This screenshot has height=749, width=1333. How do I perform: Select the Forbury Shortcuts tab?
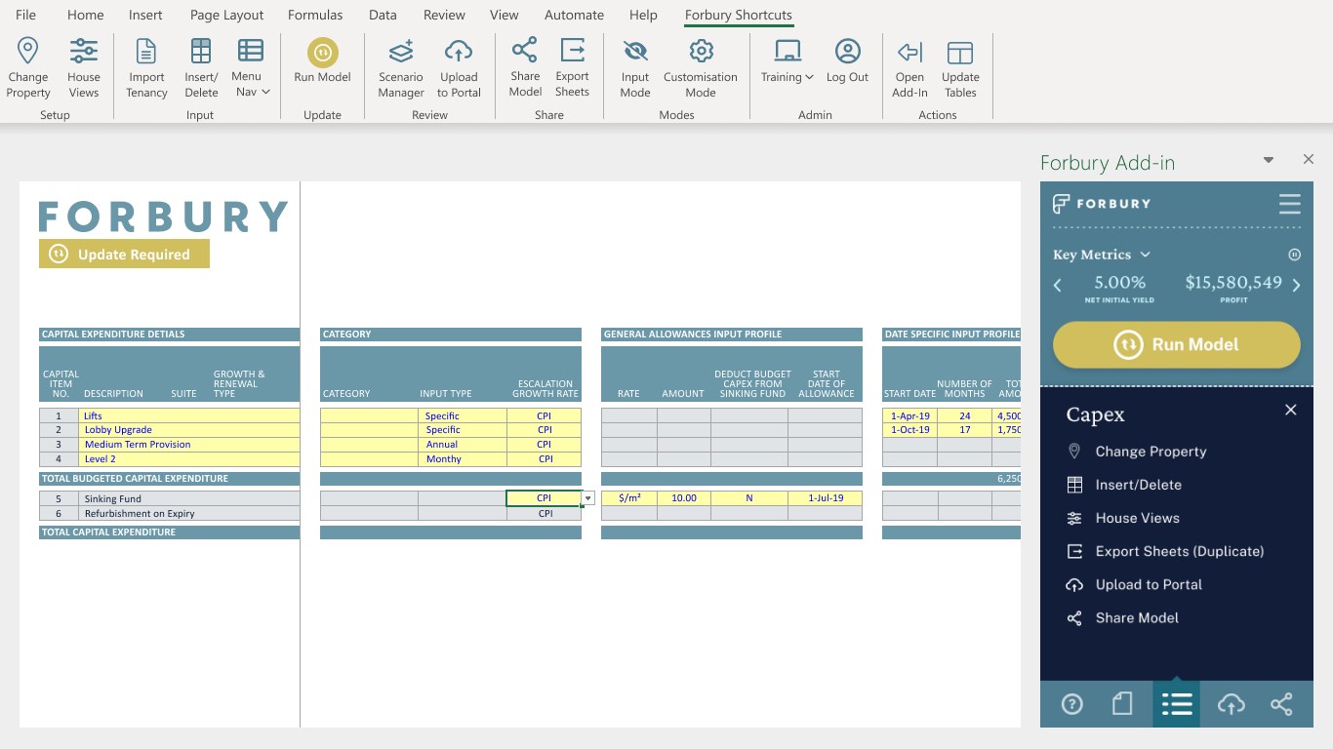(739, 15)
